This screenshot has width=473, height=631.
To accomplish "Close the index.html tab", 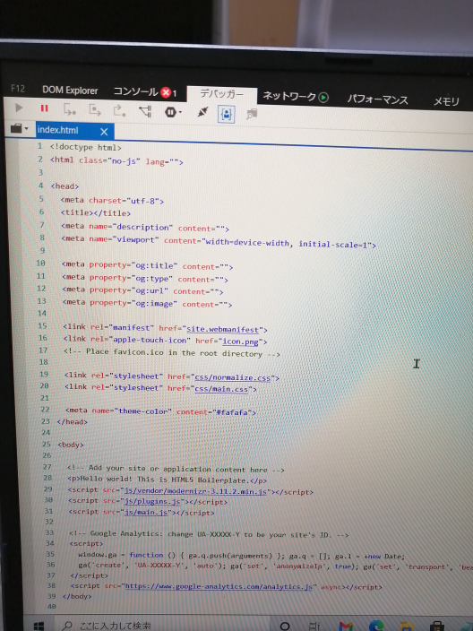I will click(x=104, y=132).
